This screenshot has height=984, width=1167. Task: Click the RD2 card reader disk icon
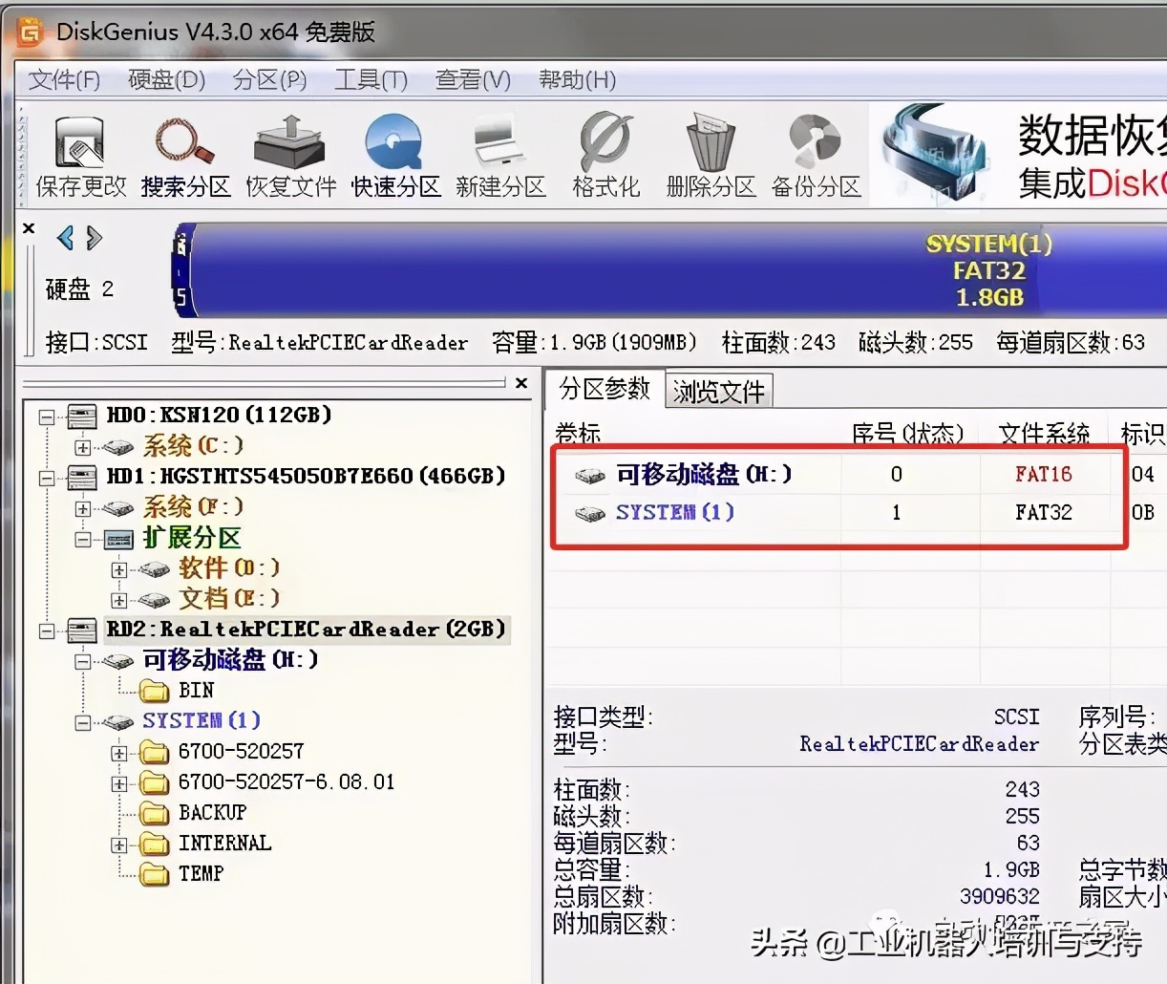pos(82,630)
